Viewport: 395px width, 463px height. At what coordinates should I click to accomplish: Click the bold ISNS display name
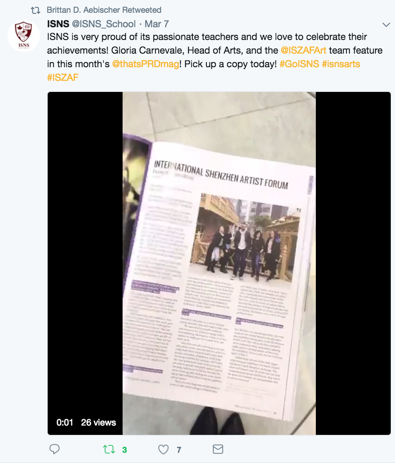click(x=58, y=24)
